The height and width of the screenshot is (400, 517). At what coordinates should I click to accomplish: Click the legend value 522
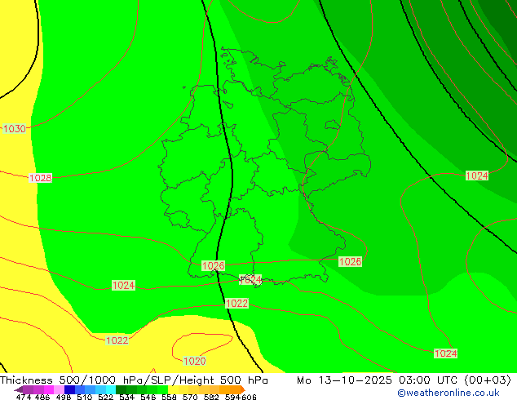[x=105, y=397]
